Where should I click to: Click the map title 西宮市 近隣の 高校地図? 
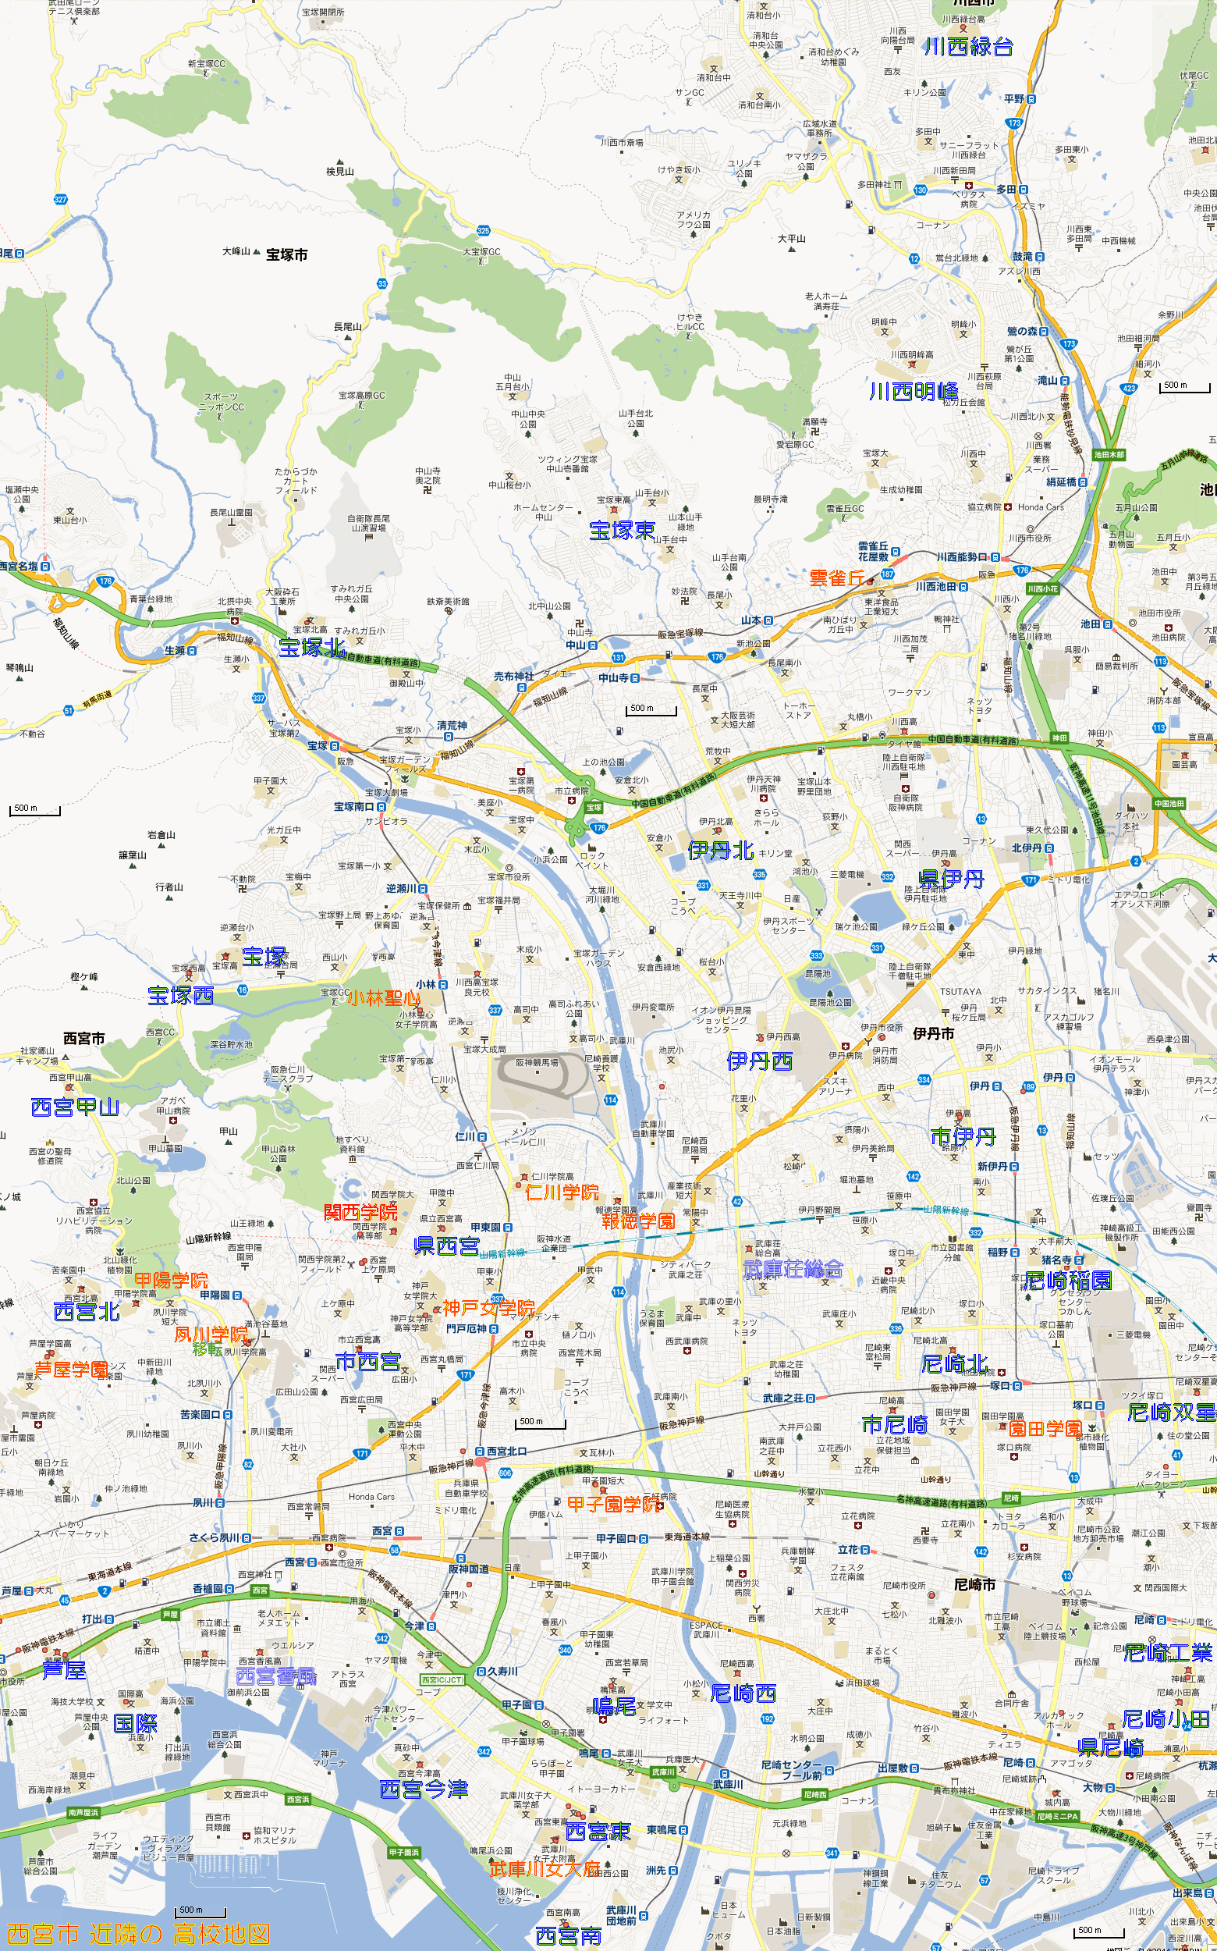(138, 1933)
